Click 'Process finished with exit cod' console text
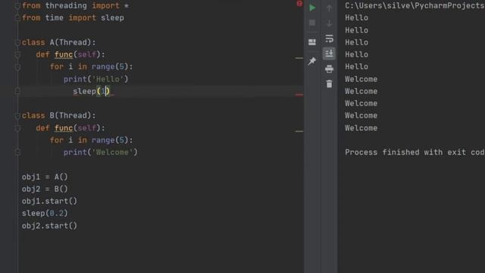The height and width of the screenshot is (273, 485). tap(415, 152)
